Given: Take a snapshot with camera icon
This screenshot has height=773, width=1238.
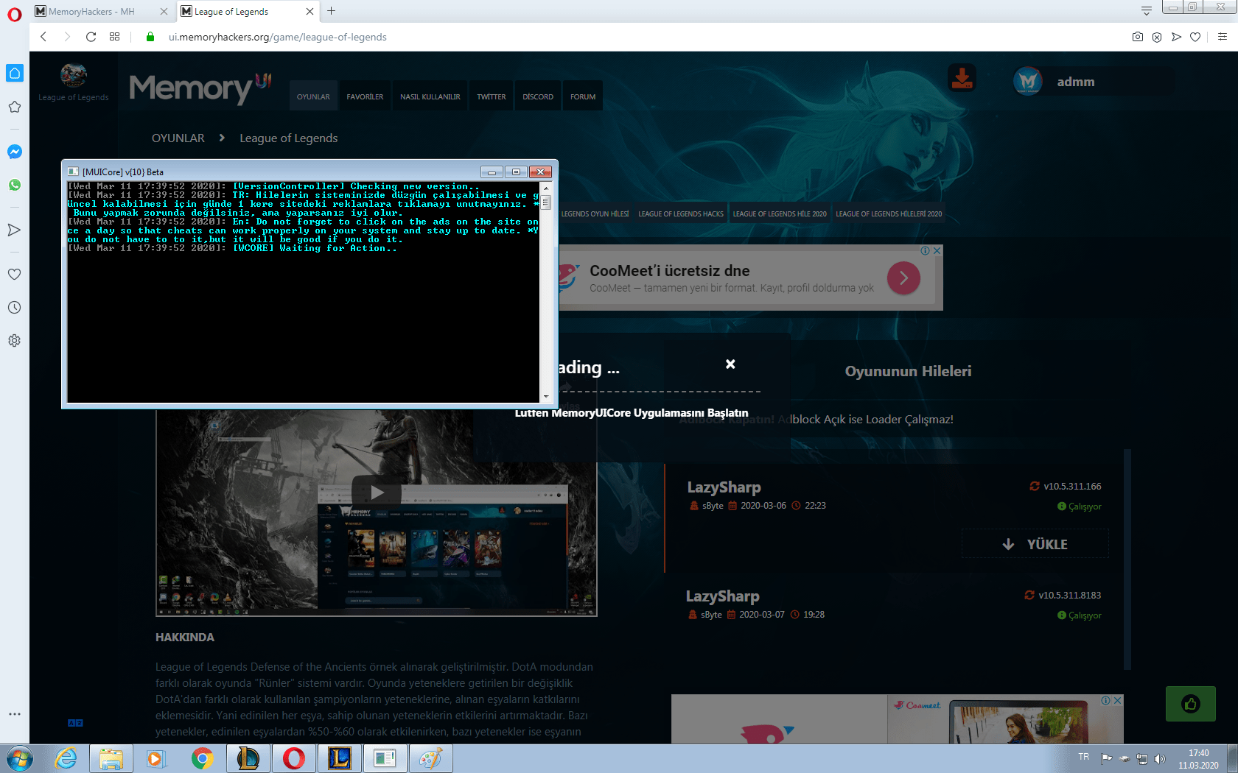Looking at the screenshot, I should tap(1138, 37).
